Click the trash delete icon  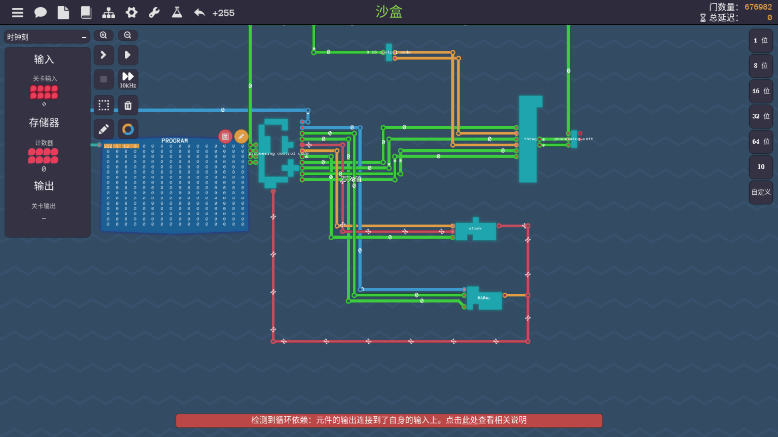coord(128,105)
